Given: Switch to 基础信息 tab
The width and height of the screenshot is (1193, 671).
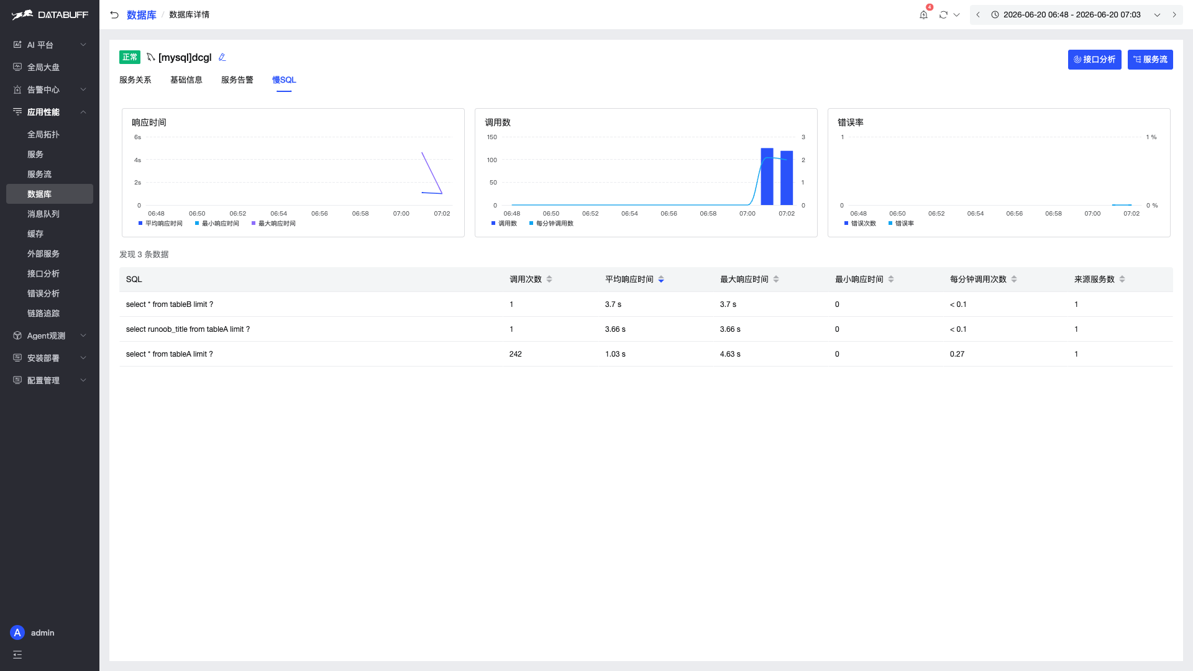Looking at the screenshot, I should (186, 80).
